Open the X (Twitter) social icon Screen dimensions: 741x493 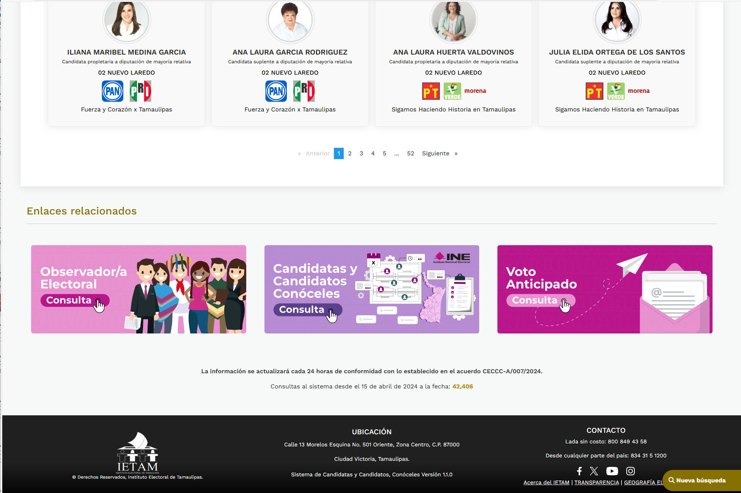[x=594, y=471]
